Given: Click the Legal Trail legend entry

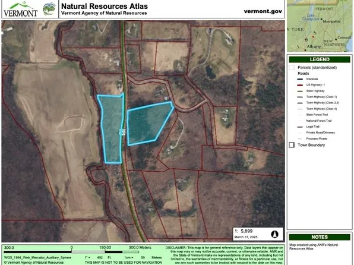Looking at the screenshot, I should coord(308,127).
